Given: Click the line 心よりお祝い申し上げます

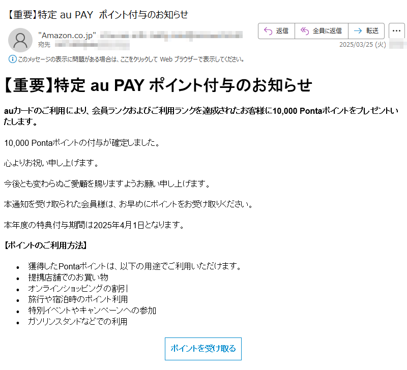Looking at the screenshot, I should coord(51,163).
